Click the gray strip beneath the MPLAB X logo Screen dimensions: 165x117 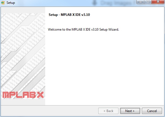[x=23, y=102]
